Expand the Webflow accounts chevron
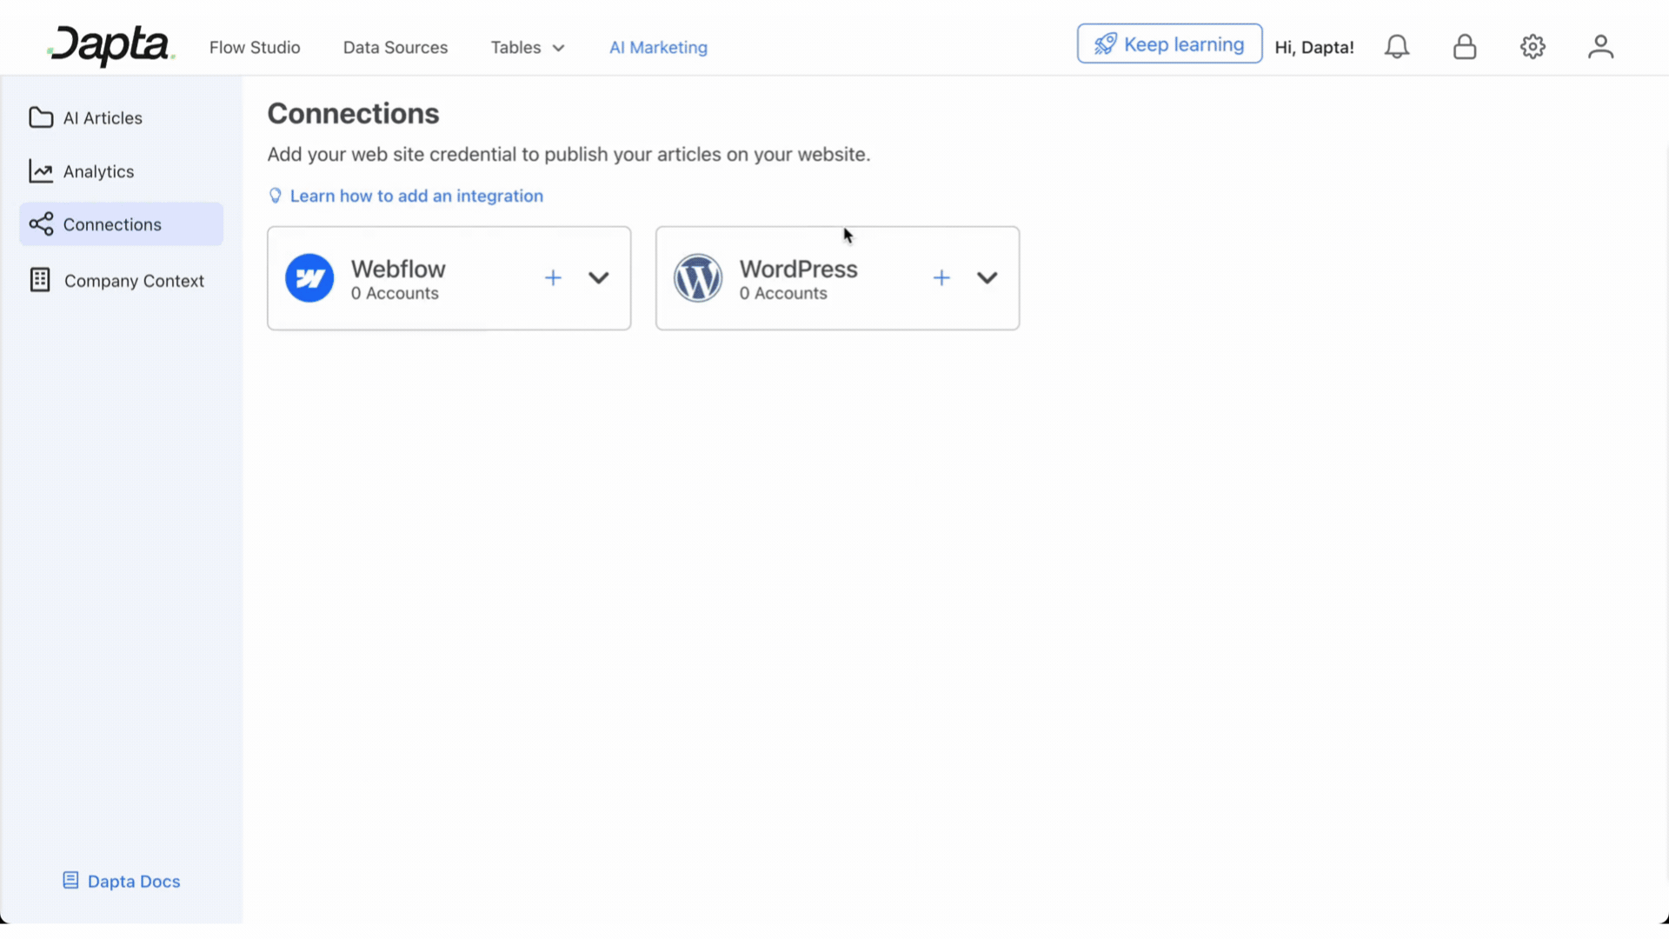The height and width of the screenshot is (939, 1669). (599, 278)
